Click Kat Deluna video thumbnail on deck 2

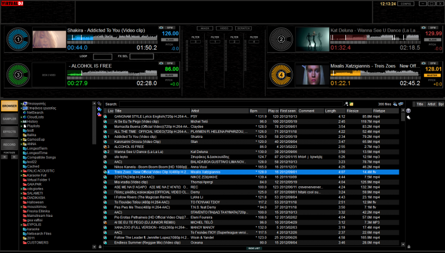pyautogui.click(x=312, y=39)
